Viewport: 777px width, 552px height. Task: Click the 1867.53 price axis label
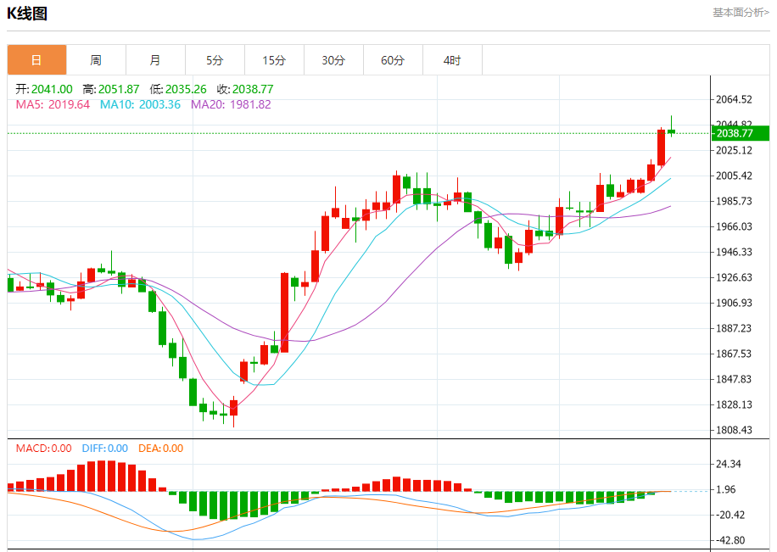pyautogui.click(x=734, y=354)
